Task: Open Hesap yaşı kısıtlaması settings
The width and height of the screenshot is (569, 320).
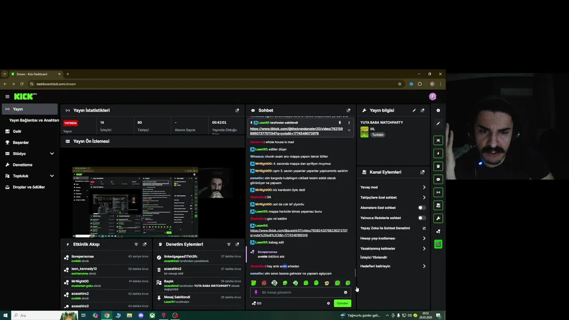Action: (393, 238)
